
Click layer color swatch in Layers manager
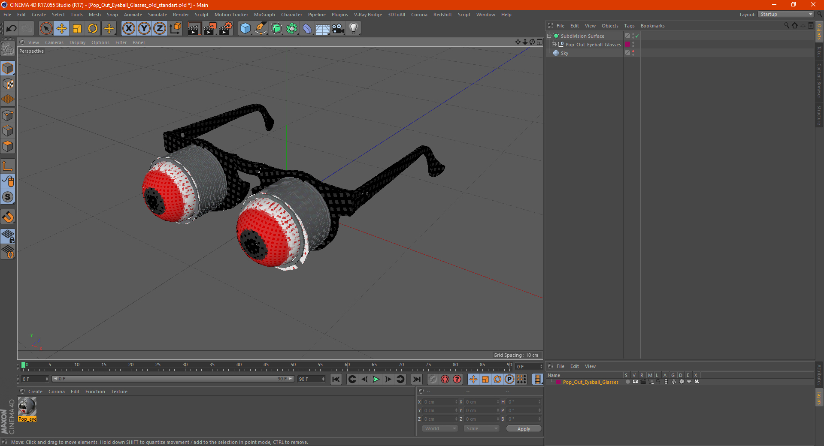pos(558,382)
